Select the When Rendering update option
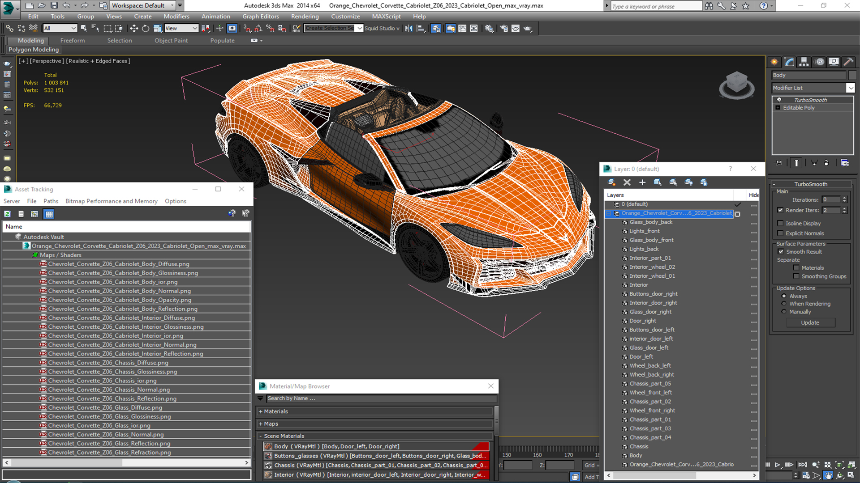This screenshot has width=860, height=483. click(784, 304)
